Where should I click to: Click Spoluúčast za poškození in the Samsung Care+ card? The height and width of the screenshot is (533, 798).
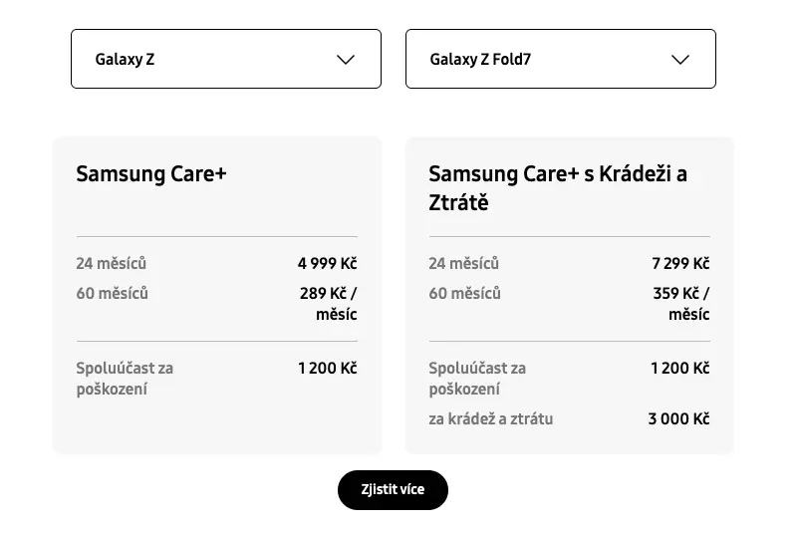point(125,379)
